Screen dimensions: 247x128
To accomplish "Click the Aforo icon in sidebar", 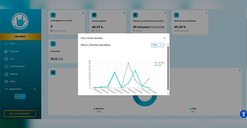I will pyautogui.click(x=6, y=82).
